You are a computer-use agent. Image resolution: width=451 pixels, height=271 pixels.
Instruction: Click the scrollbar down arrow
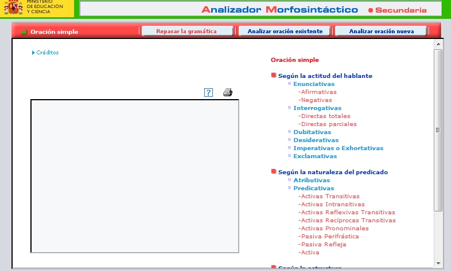438,263
